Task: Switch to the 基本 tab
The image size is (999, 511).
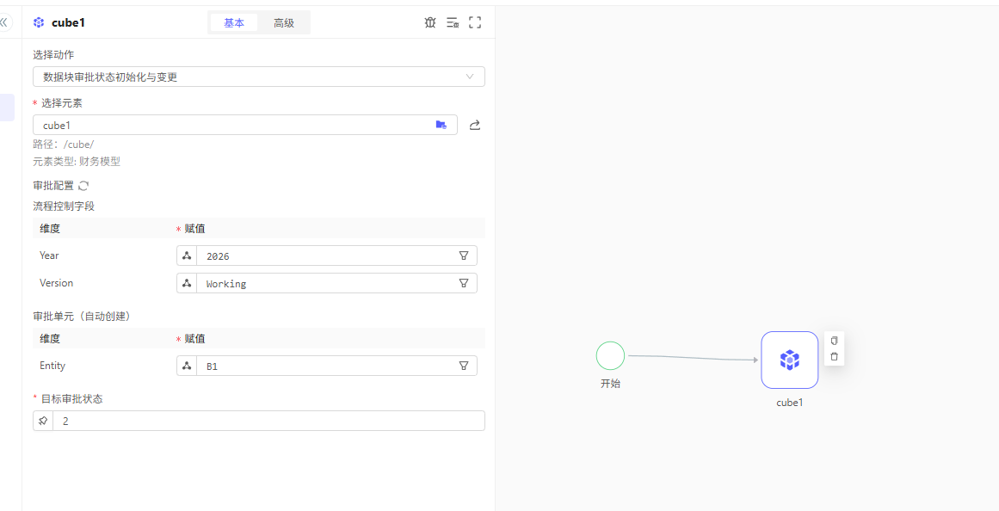Action: pos(234,23)
